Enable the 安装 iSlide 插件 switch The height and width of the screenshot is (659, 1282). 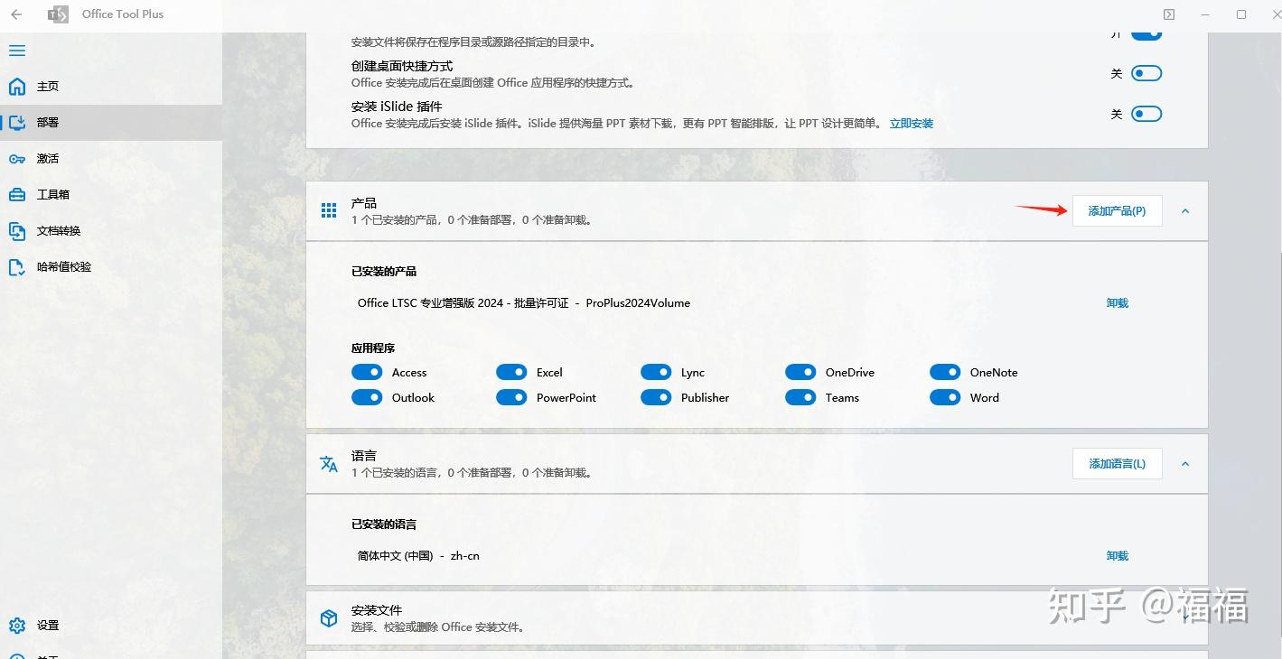pos(1145,113)
